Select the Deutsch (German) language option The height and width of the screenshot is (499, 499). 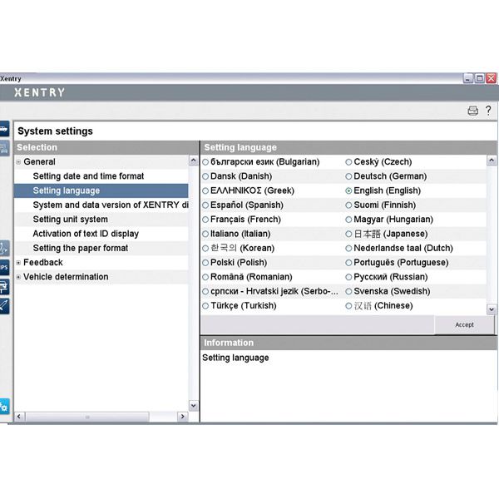pos(349,176)
